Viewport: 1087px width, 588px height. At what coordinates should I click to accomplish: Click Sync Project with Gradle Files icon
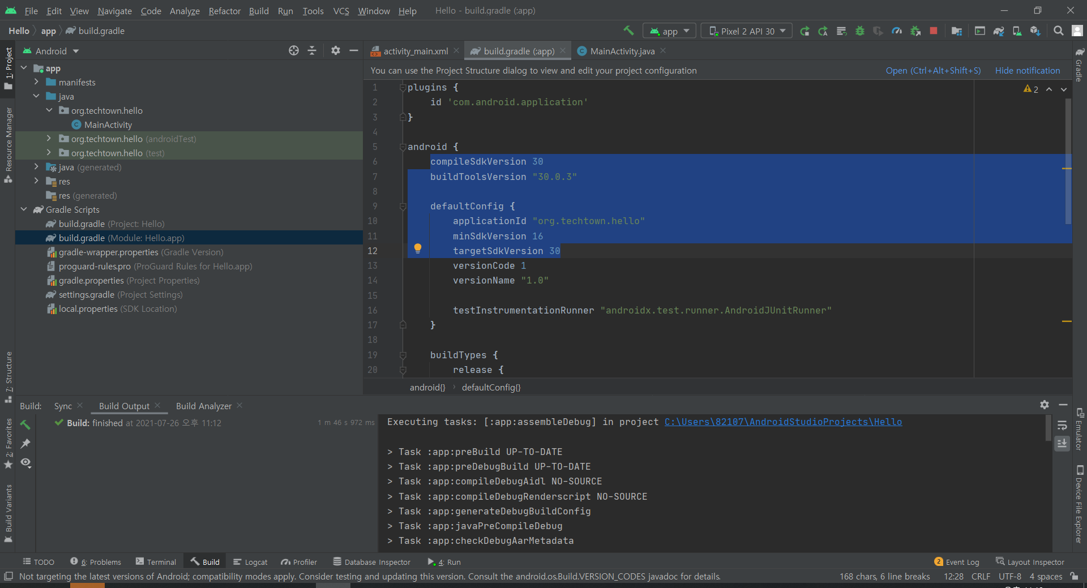pos(999,31)
